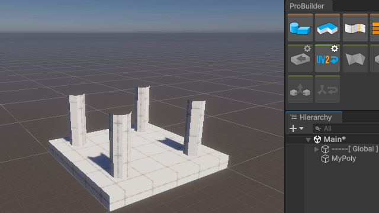This screenshot has height=213, width=379.
Task: Open the Smoothing editor icon
Action: (355, 28)
